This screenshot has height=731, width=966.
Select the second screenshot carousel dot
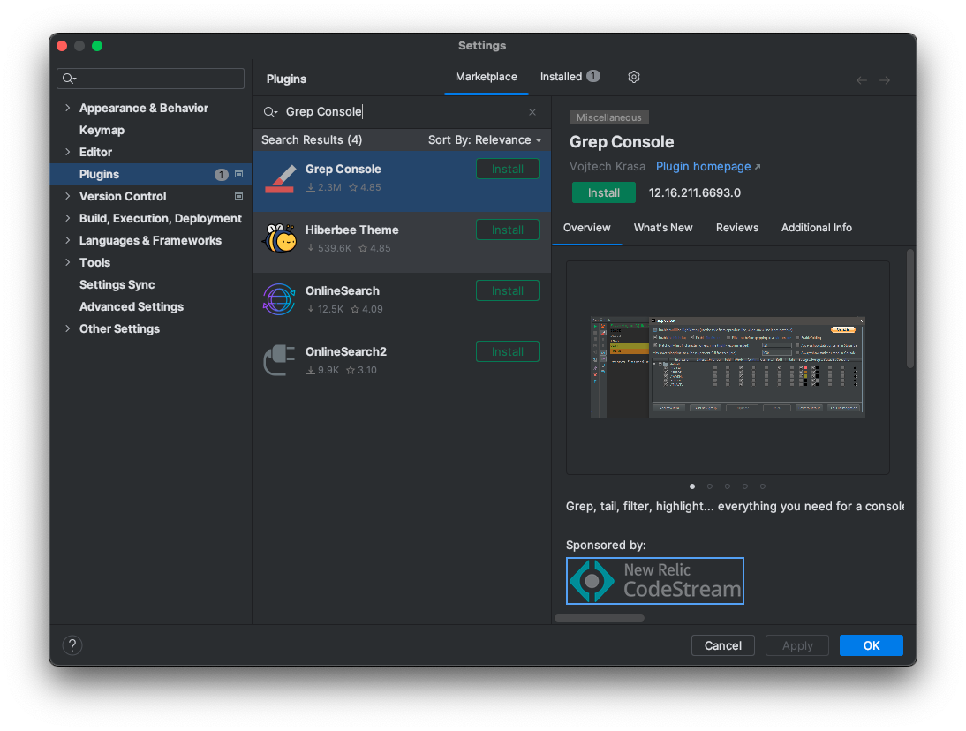click(x=710, y=486)
